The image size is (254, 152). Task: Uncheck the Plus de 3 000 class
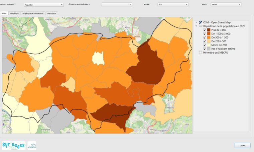(x=205, y=30)
